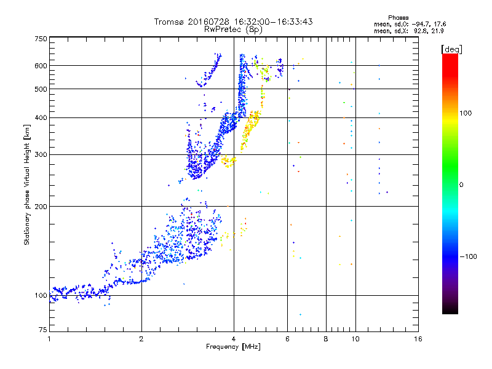The width and height of the screenshot is (492, 369).
Task: Click the x-axis '6' tick label
Action: click(287, 339)
